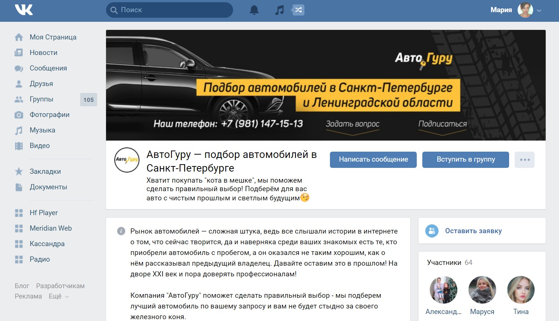Launch the Кассандра app
Image resolution: width=559 pixels, height=321 pixels.
click(47, 244)
